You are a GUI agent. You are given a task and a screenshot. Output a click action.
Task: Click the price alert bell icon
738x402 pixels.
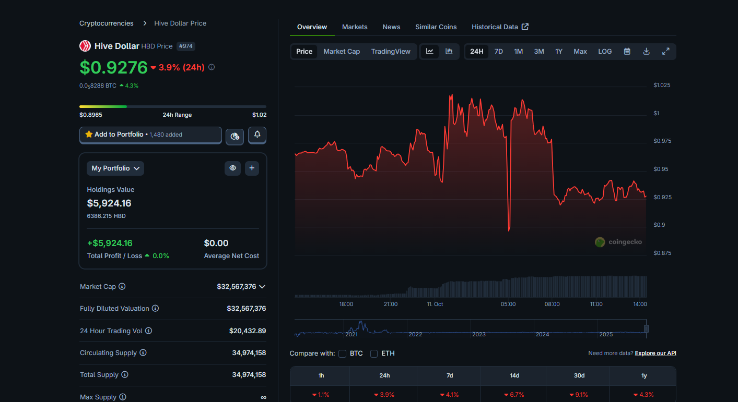(x=257, y=135)
